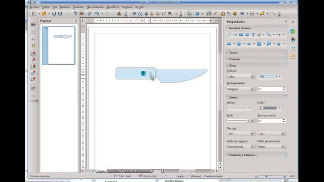
Task: Close the Propiedades sidebar
Action: [x=286, y=21]
